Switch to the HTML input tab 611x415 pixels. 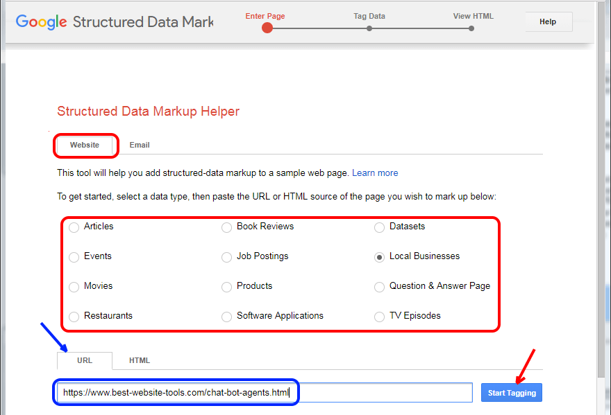(x=140, y=360)
